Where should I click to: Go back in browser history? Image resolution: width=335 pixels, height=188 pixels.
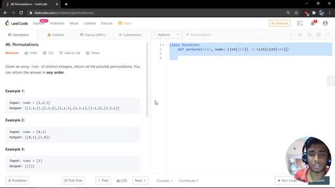pyautogui.click(x=5, y=13)
